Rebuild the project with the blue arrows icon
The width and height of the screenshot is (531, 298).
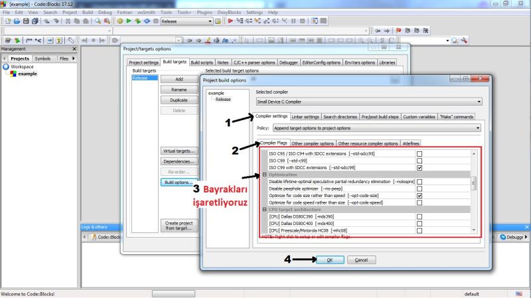coord(147,21)
